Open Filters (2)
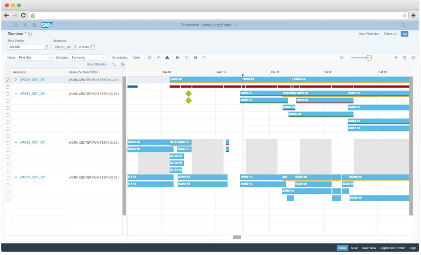This screenshot has width=421, height=255. coord(390,34)
